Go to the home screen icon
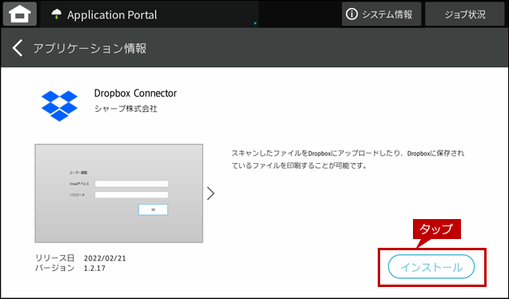The width and height of the screenshot is (509, 299). point(20,14)
